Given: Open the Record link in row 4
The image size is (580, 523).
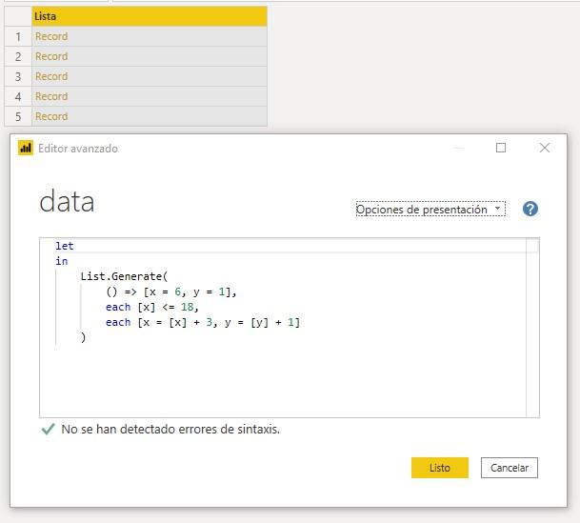Looking at the screenshot, I should coord(51,96).
